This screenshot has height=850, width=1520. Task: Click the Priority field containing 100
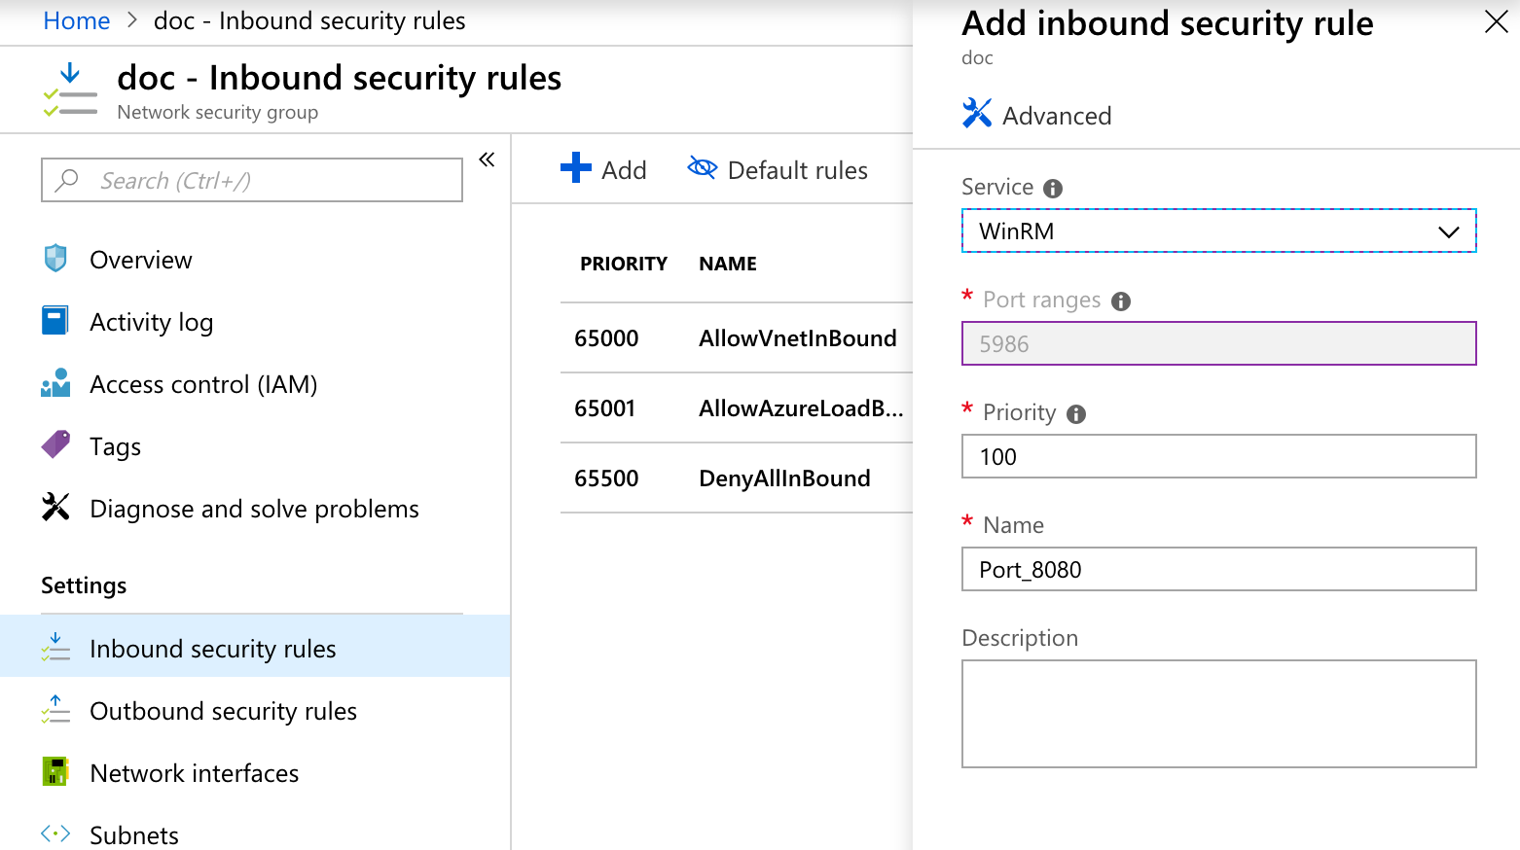(x=1218, y=456)
